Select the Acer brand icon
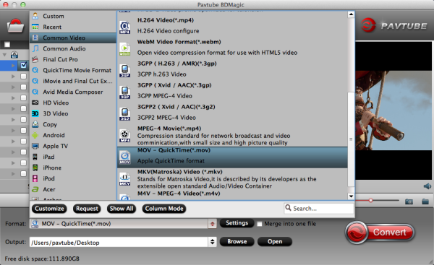The height and width of the screenshot is (265, 434). click(x=35, y=189)
